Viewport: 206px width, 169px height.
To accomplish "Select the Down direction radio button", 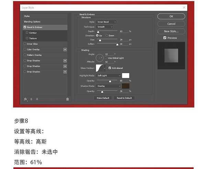I will coord(107,35).
